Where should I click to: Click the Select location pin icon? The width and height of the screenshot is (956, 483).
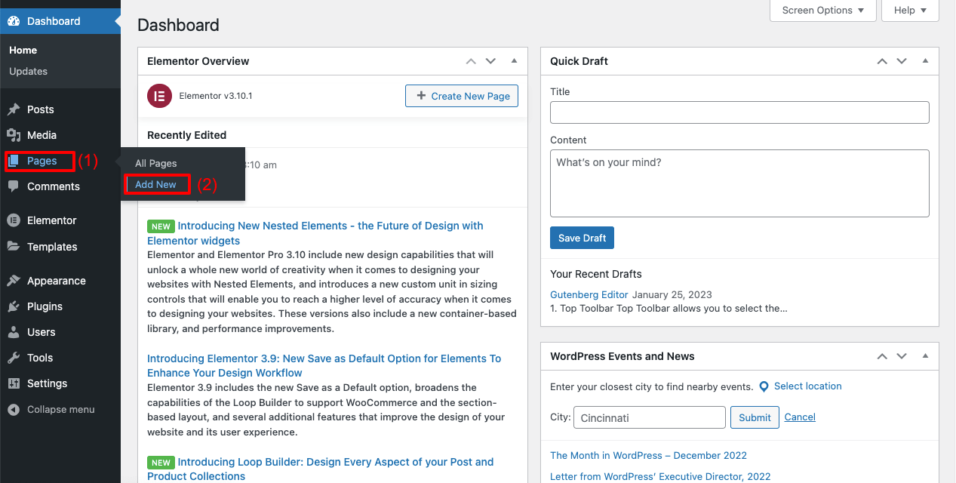764,386
